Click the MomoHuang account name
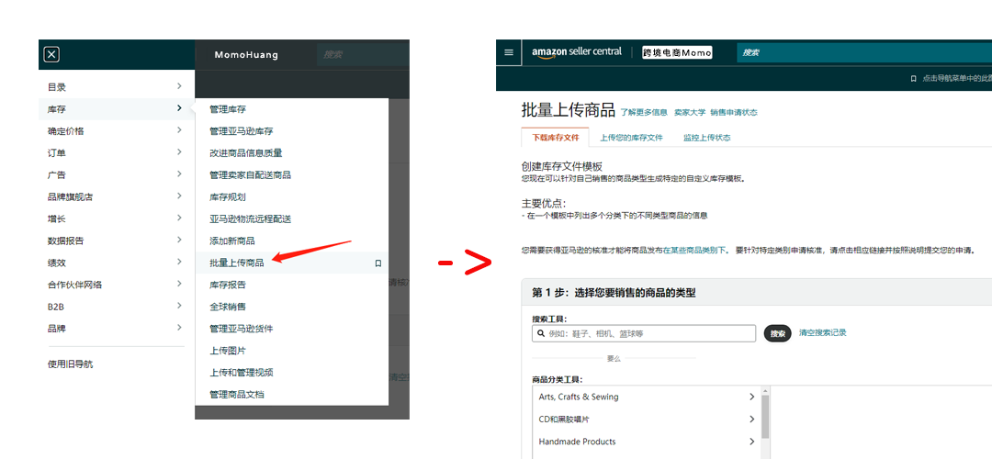Viewport: 992px width, 459px height. pyautogui.click(x=246, y=55)
